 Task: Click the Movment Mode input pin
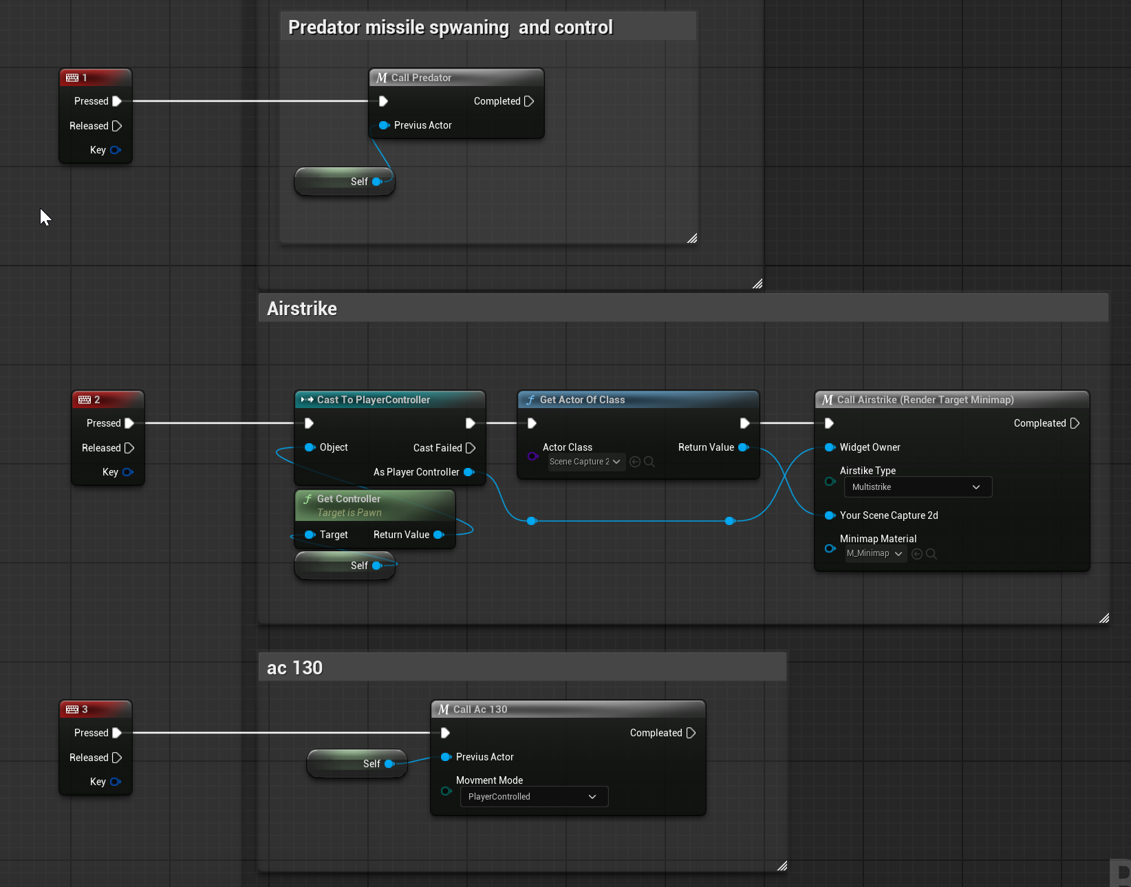(446, 791)
